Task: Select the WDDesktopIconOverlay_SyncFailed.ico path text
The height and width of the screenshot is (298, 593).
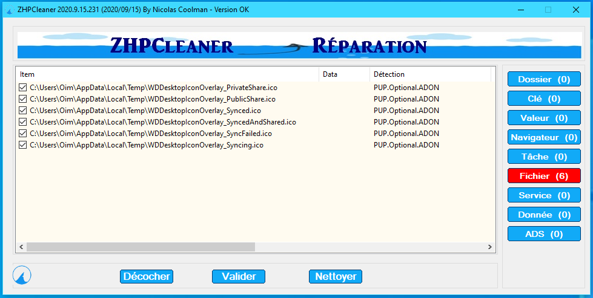Action: tap(150, 134)
